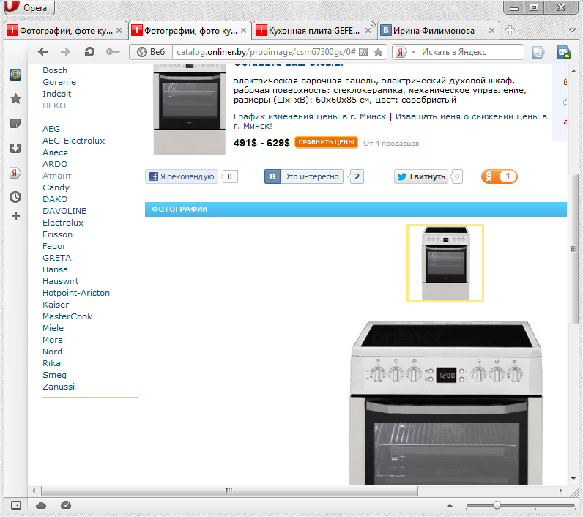Toggle Opera Turbo gauge icon

pos(66,505)
